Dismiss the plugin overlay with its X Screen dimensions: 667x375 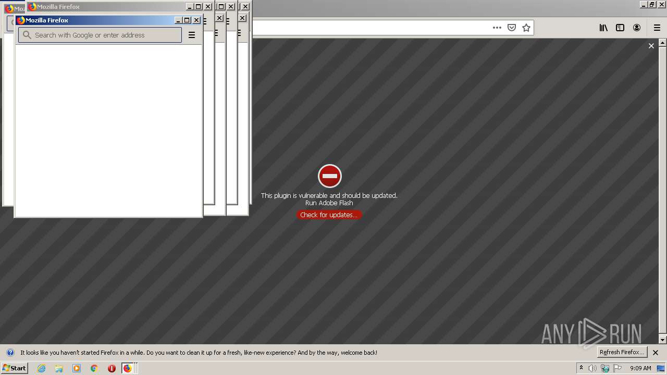pos(651,46)
